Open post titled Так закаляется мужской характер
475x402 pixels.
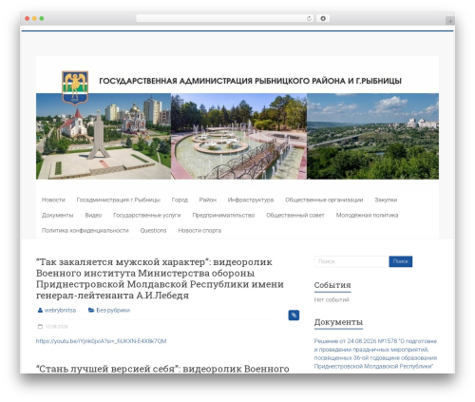[x=160, y=278]
